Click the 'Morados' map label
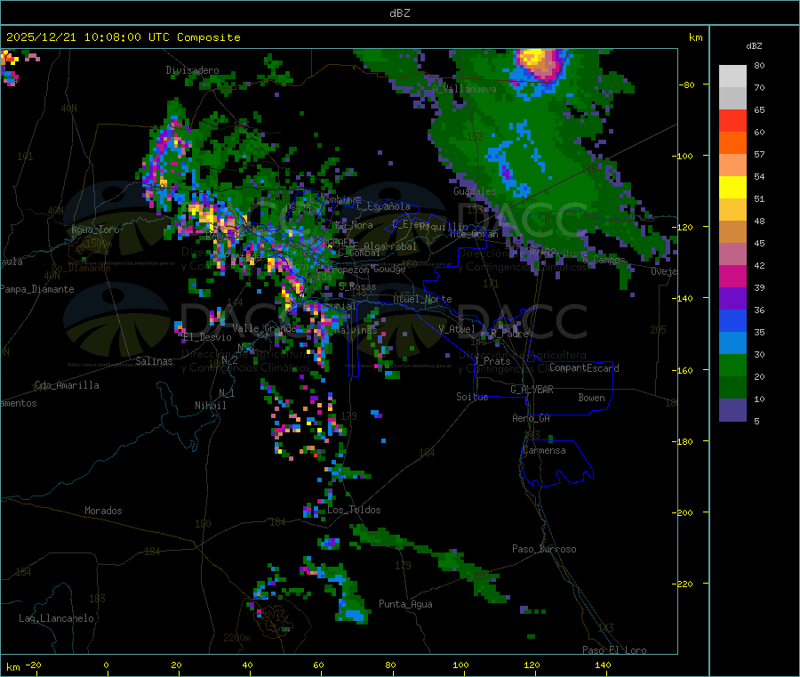 coord(103,511)
